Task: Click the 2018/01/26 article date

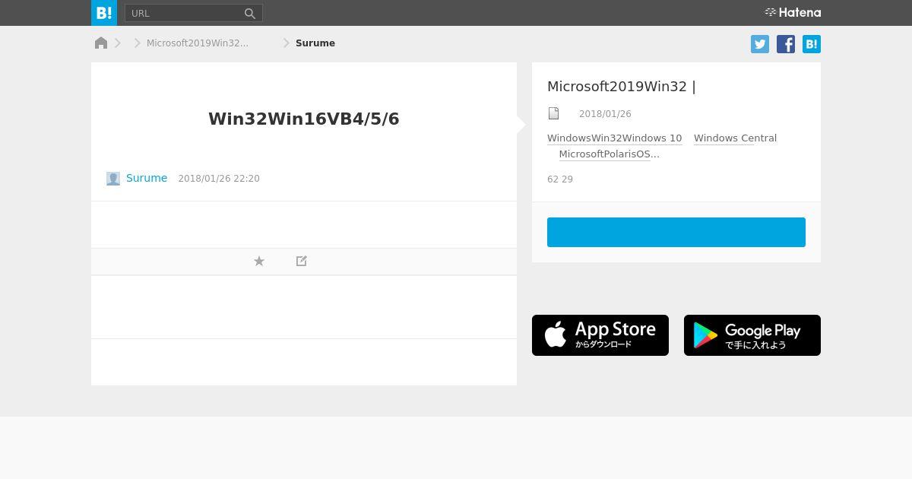Action: click(605, 114)
